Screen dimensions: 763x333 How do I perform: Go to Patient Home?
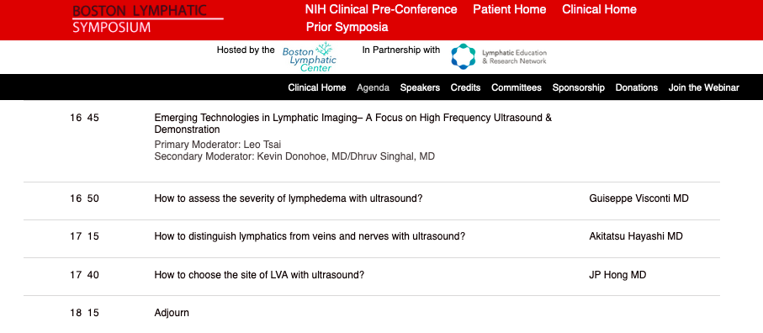pos(510,9)
